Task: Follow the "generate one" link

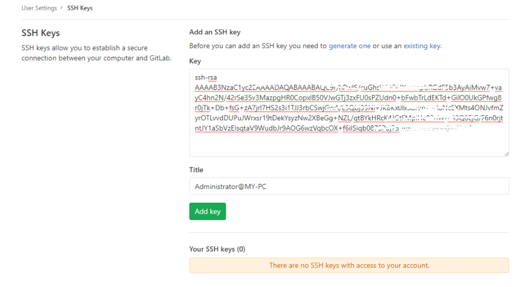Action: coord(349,46)
